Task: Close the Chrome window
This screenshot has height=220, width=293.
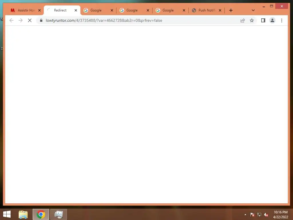Action: pos(282,6)
